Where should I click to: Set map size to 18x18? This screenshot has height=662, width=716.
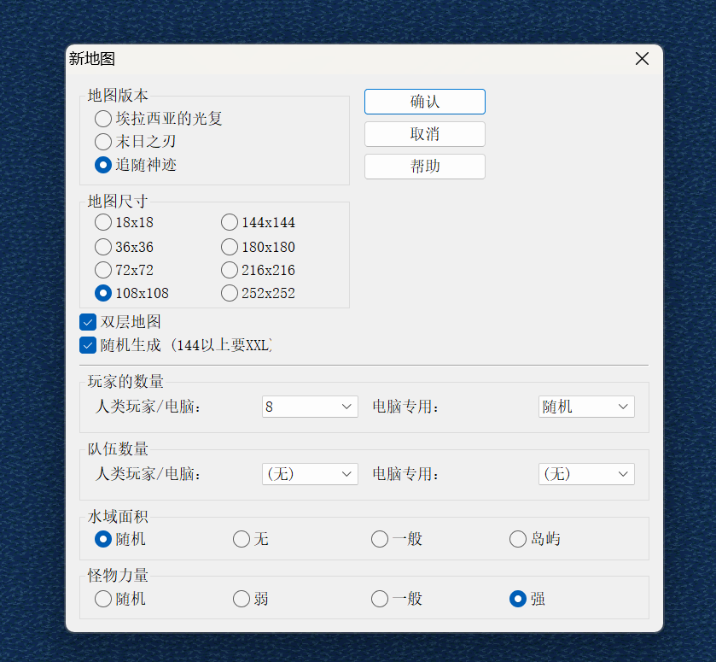pos(103,222)
